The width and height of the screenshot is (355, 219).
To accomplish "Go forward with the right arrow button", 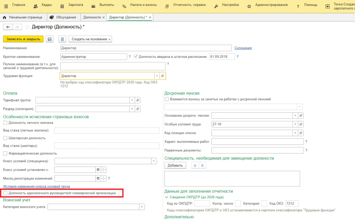I will [17, 27].
